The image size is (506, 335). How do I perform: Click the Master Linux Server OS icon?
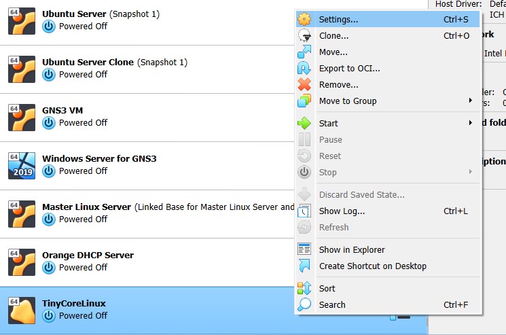point(22,214)
